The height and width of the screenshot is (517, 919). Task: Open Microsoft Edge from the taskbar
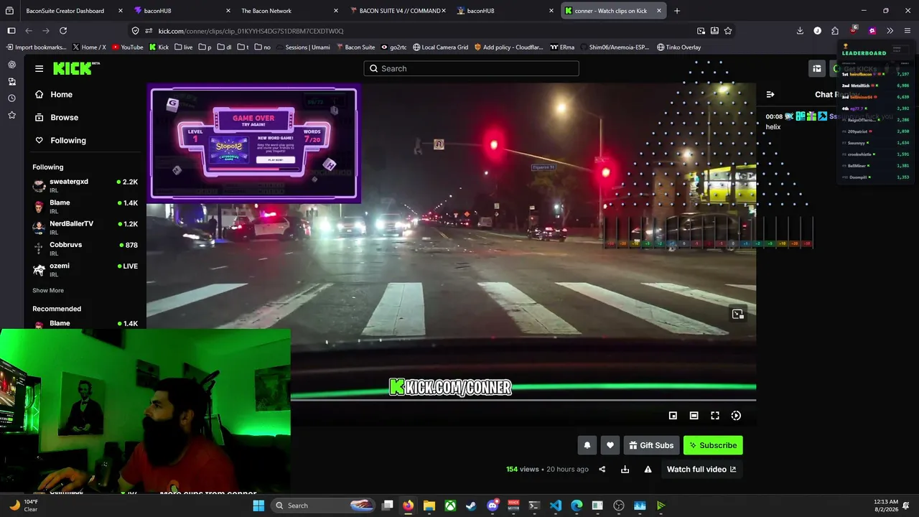pyautogui.click(x=577, y=506)
